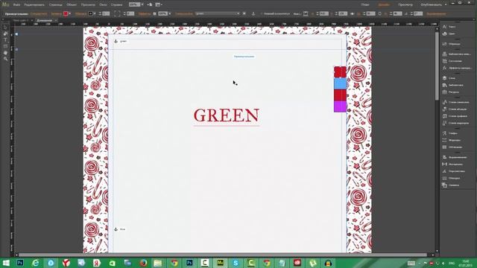Image resolution: width=477 pixels, height=268 pixels.
Task: Open the Window menu
Action: (x=103, y=5)
